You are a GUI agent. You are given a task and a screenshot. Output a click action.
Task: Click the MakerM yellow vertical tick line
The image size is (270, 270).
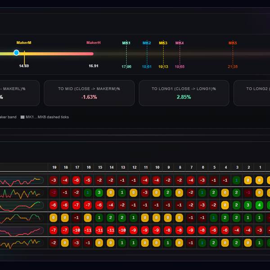24,58
